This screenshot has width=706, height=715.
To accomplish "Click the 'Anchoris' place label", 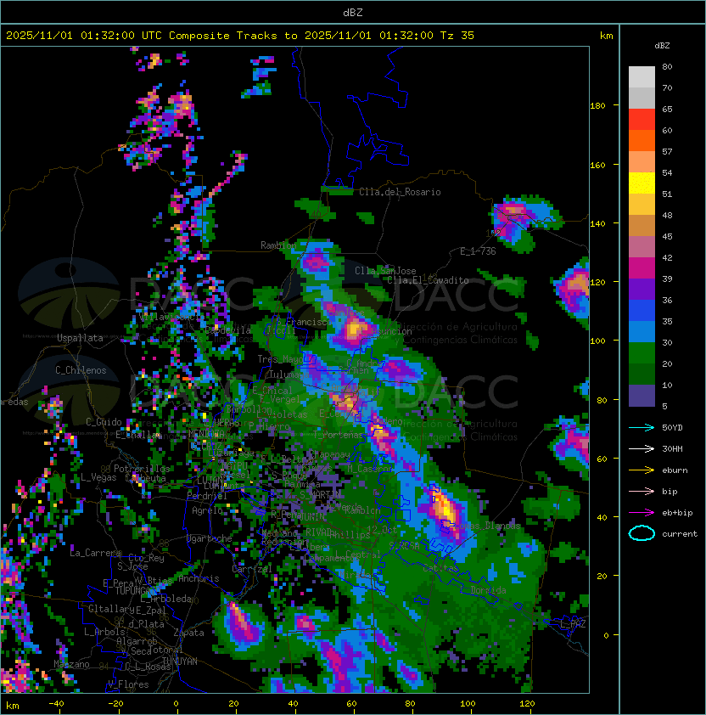I will 199,578.
